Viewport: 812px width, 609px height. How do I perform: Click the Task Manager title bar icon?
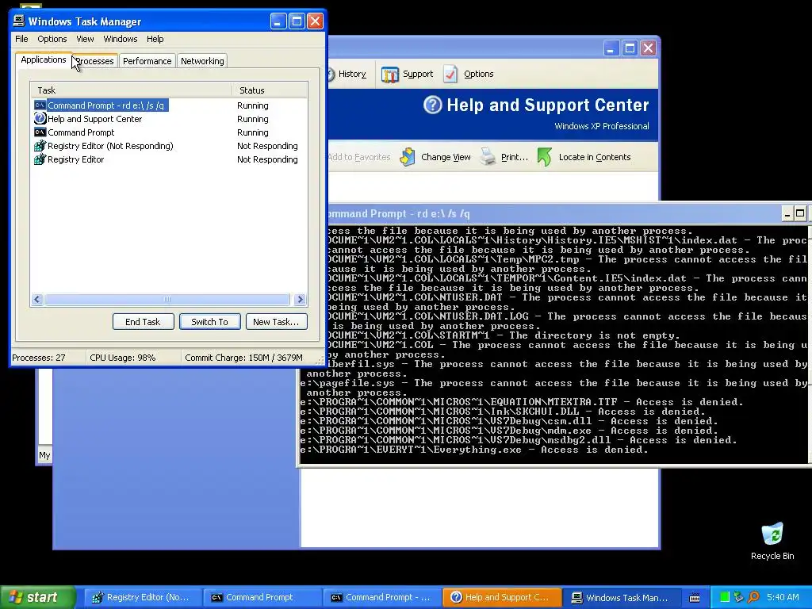[x=19, y=21]
